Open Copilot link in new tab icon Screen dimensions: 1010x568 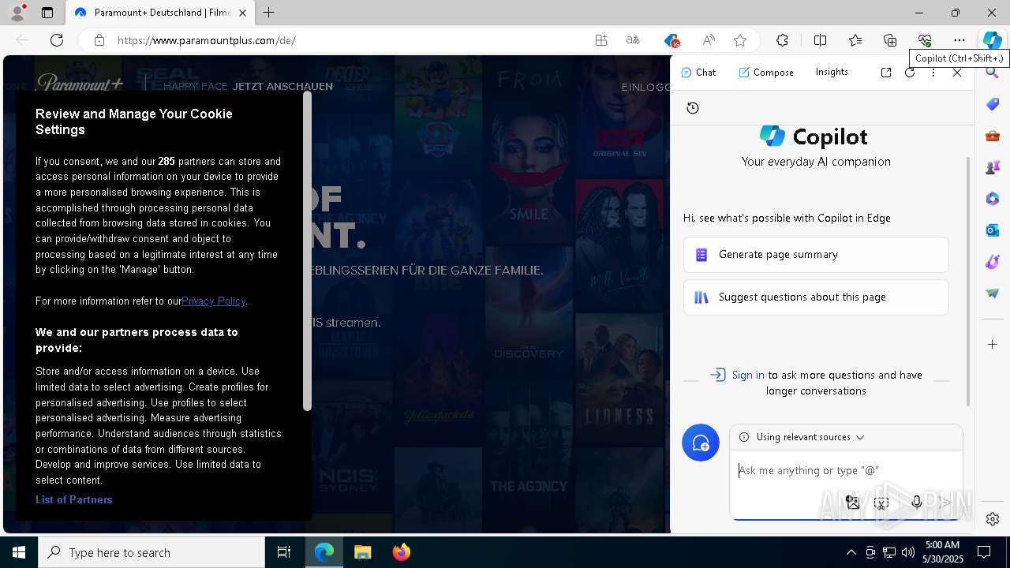[x=886, y=72]
